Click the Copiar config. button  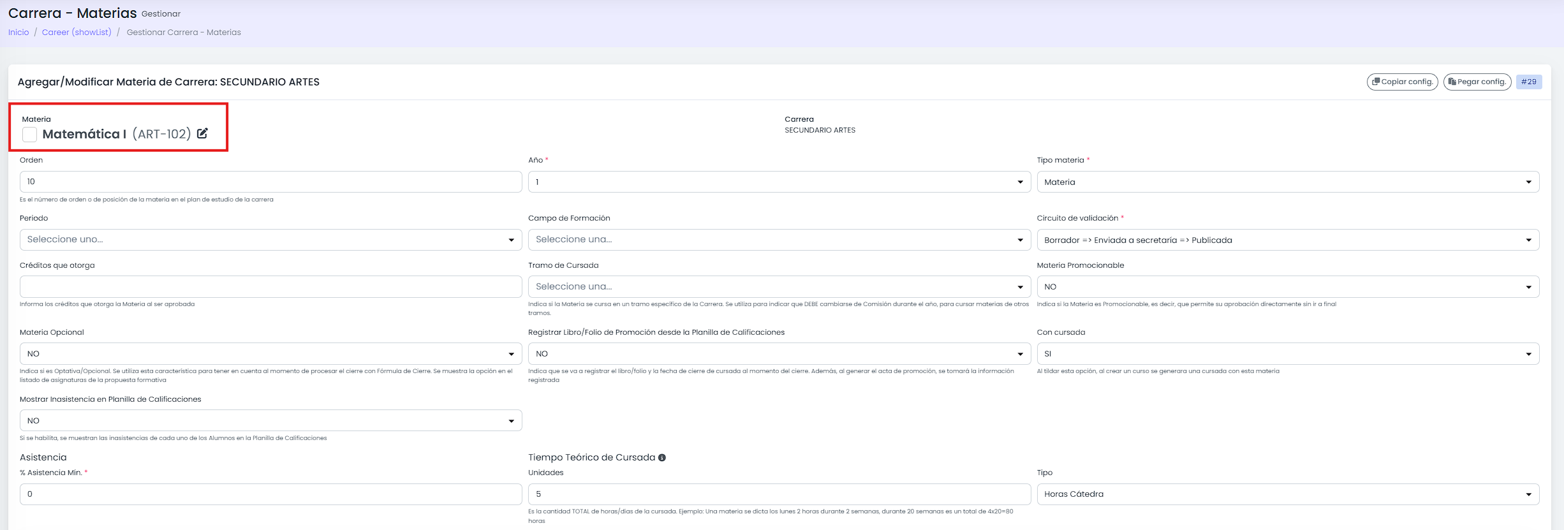(1402, 82)
